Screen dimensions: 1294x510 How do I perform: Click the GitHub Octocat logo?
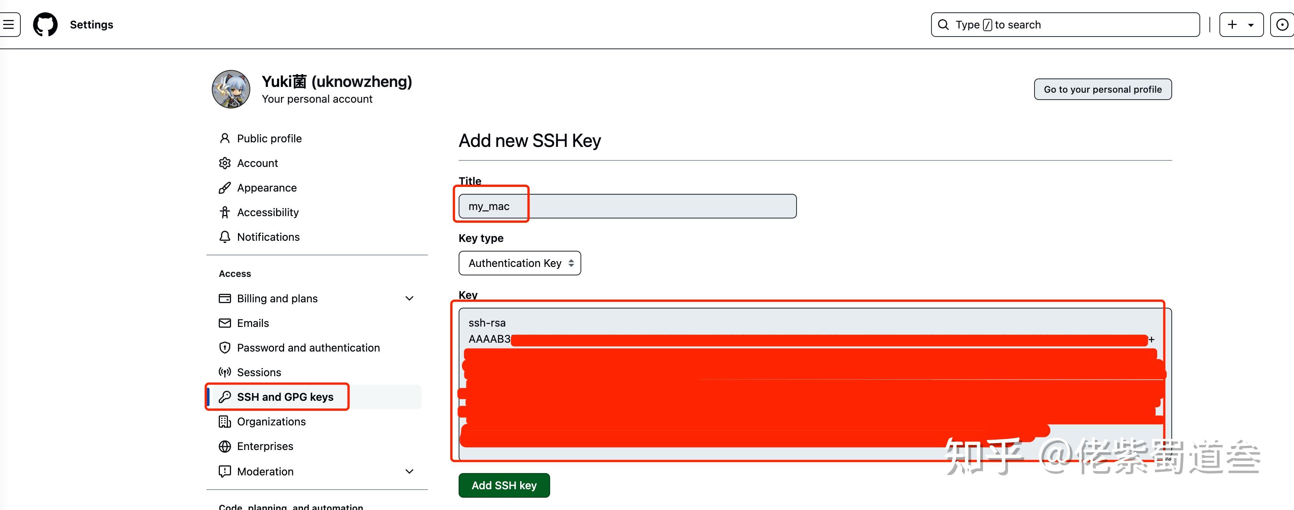point(45,25)
